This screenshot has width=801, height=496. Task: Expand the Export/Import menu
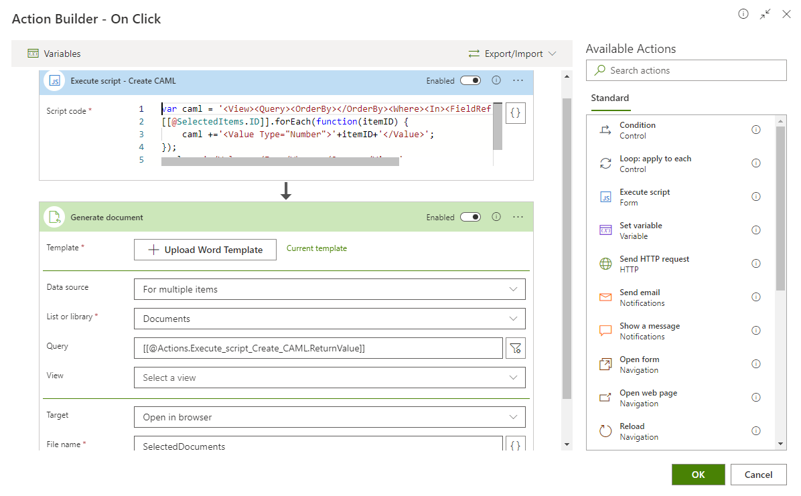click(x=512, y=54)
